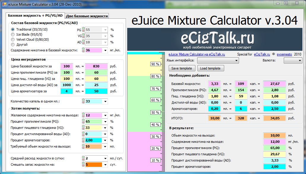Open the Валюта currency dropdown
306x174 pixels.
click(293, 61)
